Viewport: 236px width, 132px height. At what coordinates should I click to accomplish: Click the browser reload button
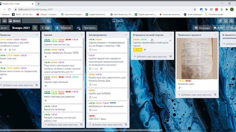[x=9, y=9]
